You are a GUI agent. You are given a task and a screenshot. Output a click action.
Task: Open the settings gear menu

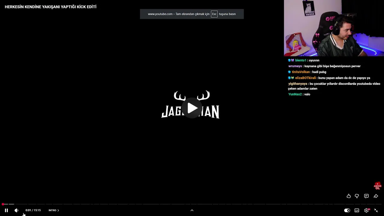(x=366, y=210)
